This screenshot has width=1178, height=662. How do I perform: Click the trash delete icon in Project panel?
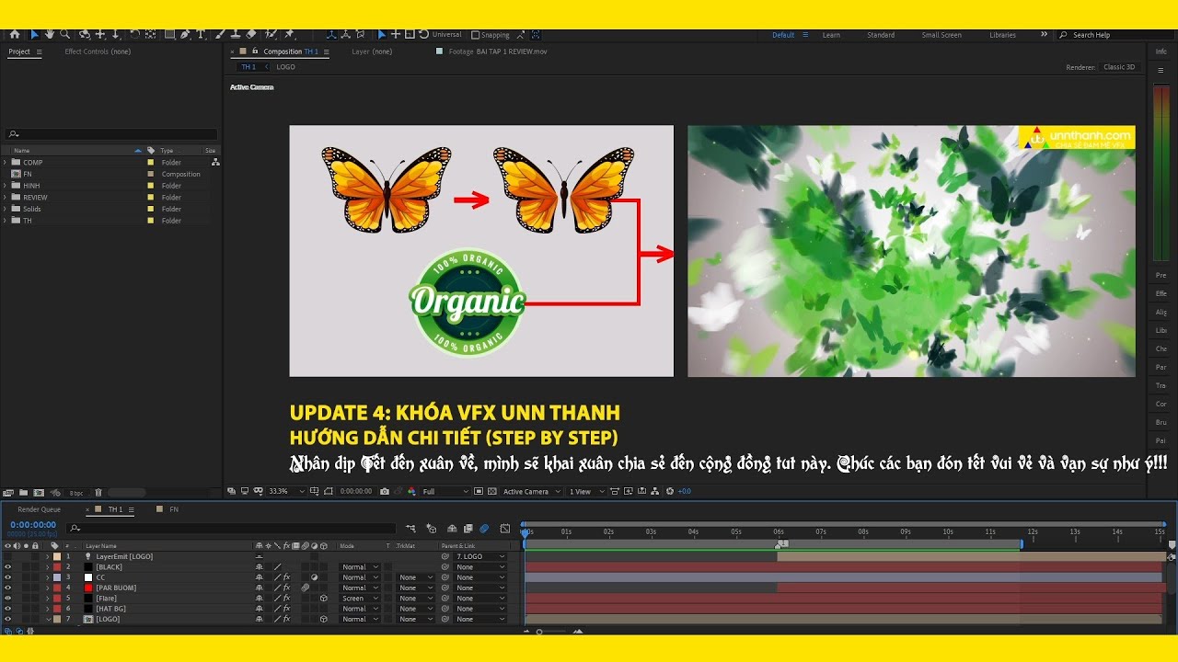click(98, 493)
